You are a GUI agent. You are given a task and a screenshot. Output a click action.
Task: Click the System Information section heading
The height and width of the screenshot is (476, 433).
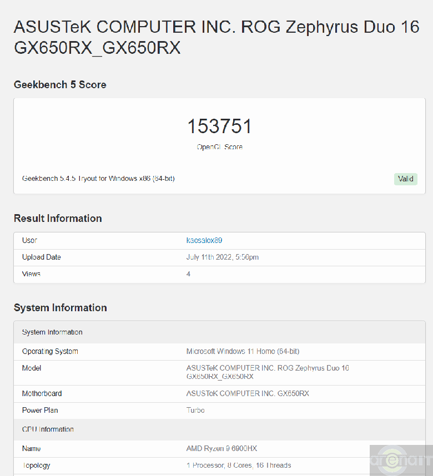[x=60, y=307]
